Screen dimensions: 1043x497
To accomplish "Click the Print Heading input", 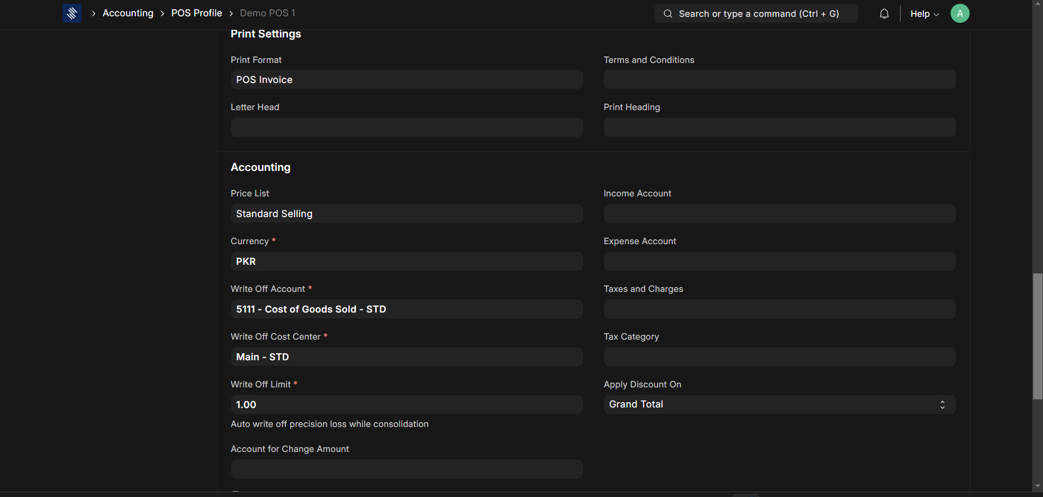I will [x=779, y=128].
